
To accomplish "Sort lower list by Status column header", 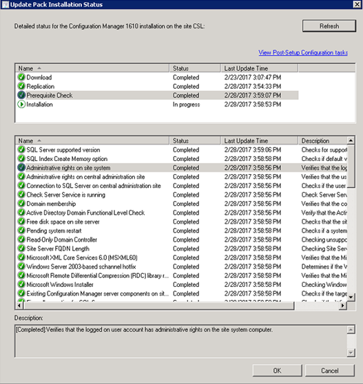I will (x=195, y=141).
